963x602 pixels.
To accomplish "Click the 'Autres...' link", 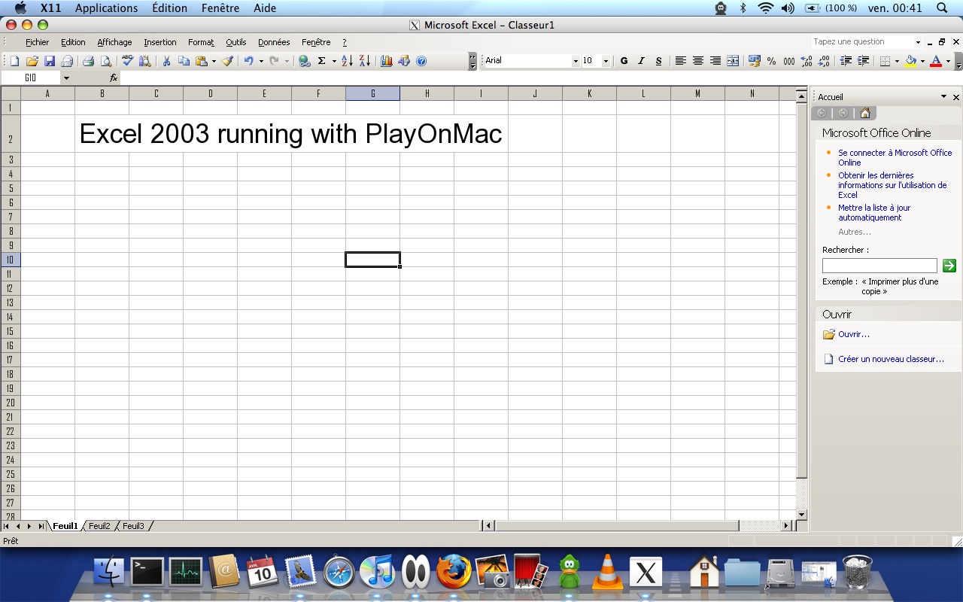I will pos(855,232).
